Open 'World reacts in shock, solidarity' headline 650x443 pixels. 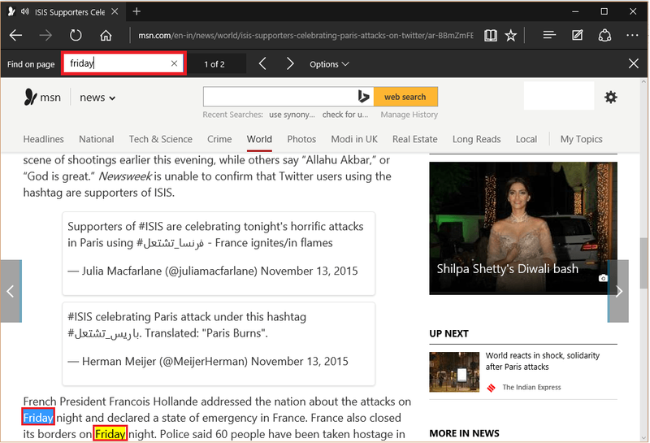point(543,361)
